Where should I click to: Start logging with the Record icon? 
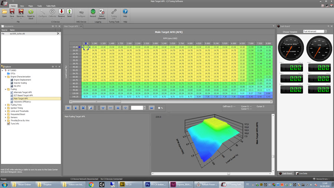(x=93, y=12)
